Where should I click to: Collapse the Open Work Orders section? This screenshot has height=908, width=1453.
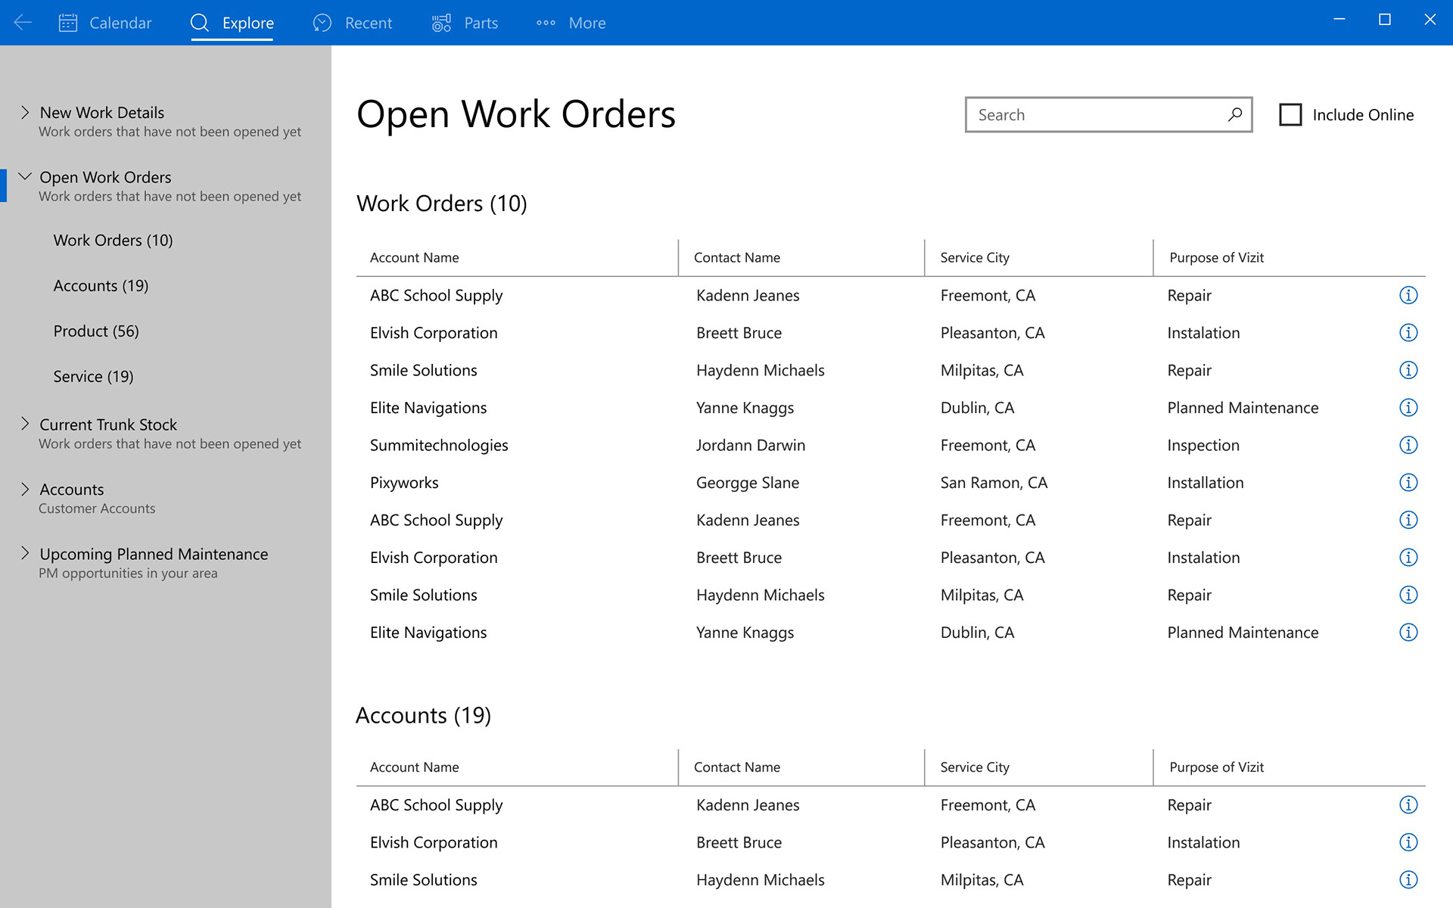pyautogui.click(x=25, y=176)
